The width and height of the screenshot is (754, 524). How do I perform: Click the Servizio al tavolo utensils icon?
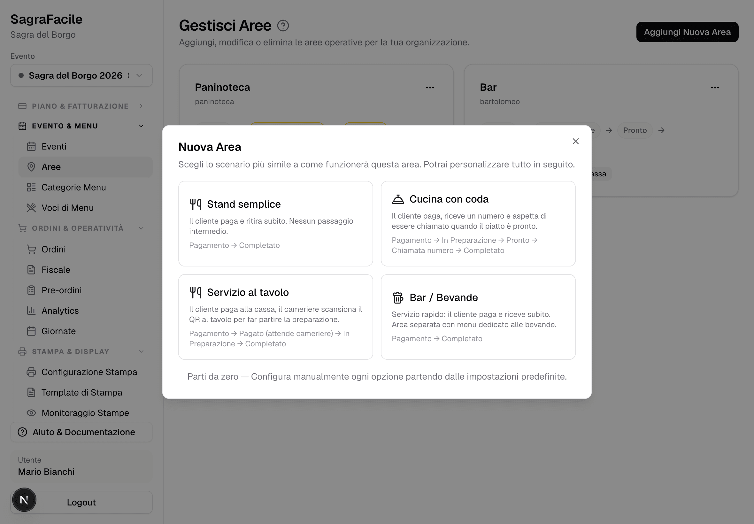pos(196,292)
